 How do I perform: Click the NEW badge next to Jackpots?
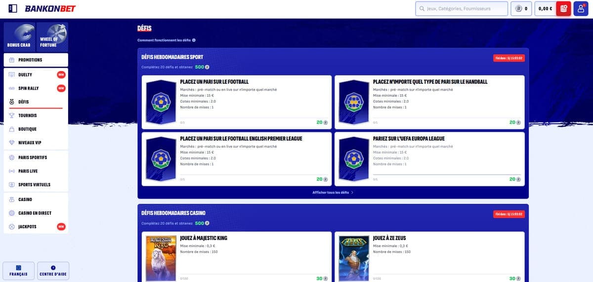[x=61, y=227]
